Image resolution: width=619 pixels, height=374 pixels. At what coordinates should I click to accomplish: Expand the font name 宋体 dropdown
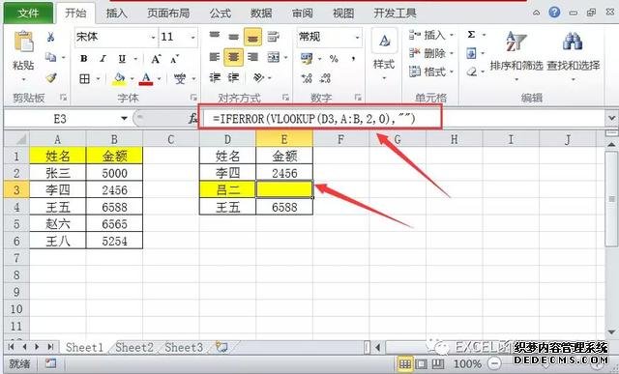(x=153, y=38)
